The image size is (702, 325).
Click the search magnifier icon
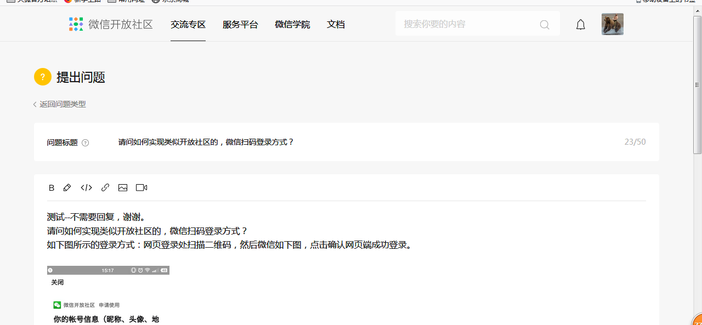545,25
